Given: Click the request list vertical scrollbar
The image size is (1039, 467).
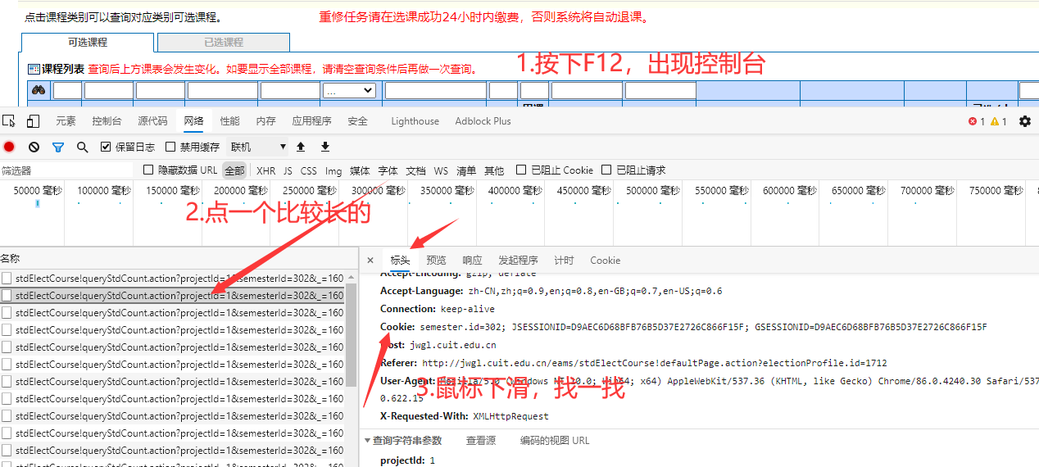Looking at the screenshot, I should tap(352, 336).
